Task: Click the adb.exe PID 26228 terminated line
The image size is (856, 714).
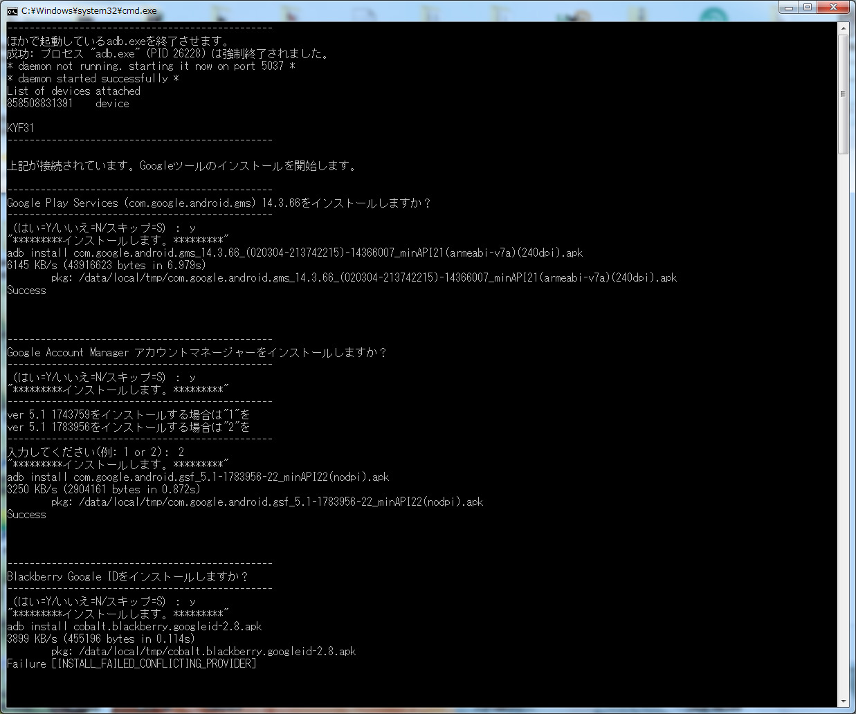Action: point(170,53)
